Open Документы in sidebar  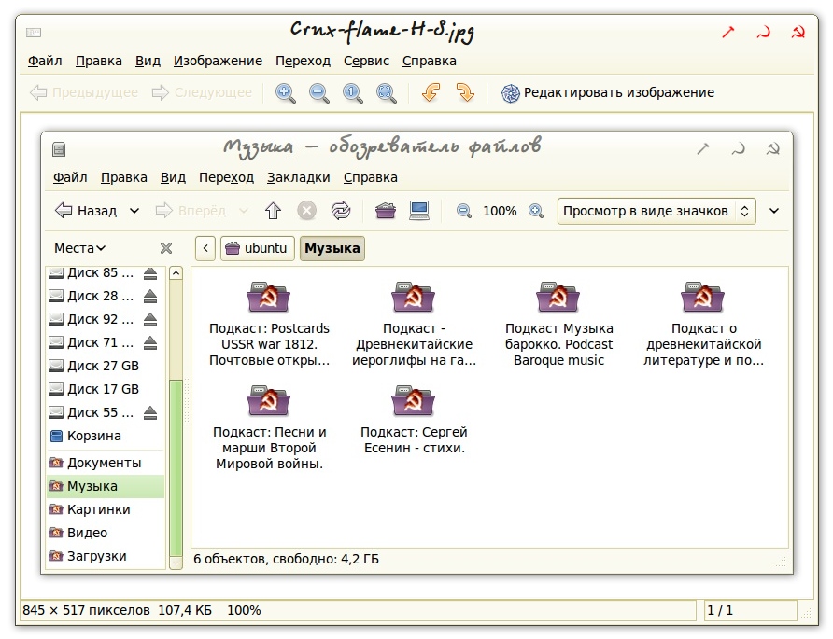click(x=106, y=464)
